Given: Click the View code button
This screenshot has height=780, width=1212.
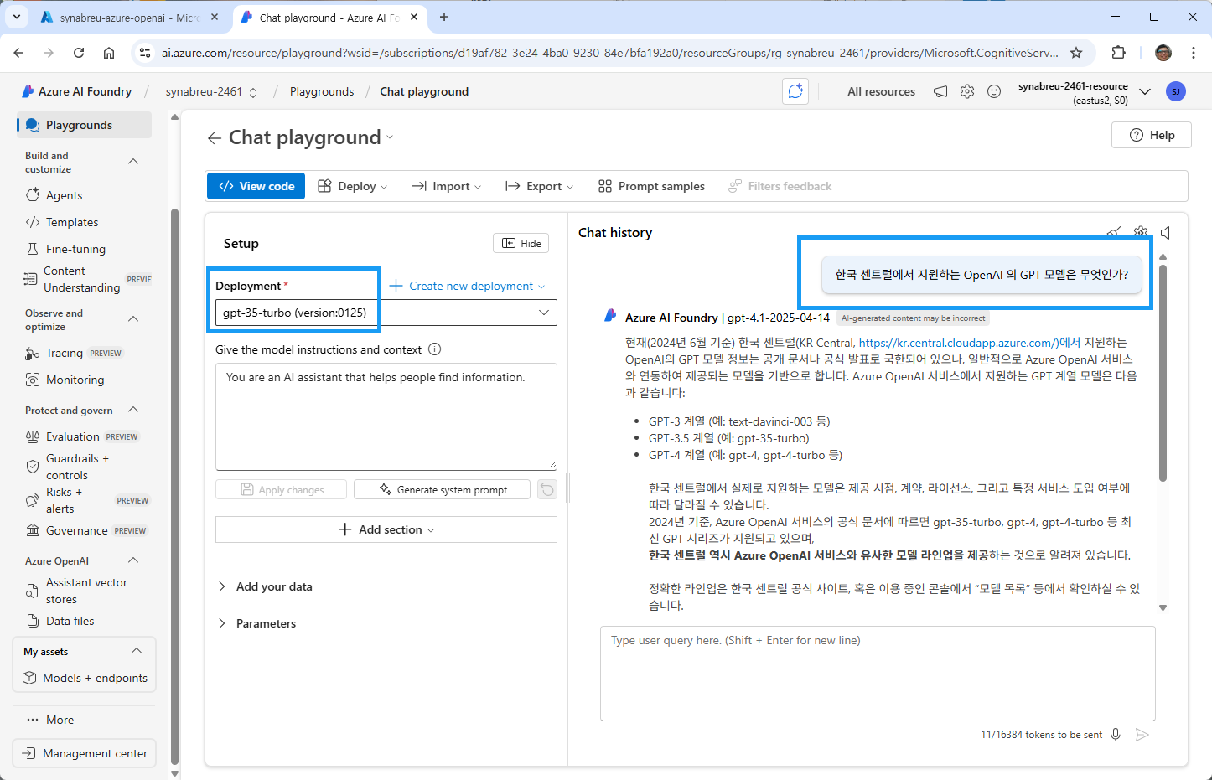Looking at the screenshot, I should pyautogui.click(x=256, y=186).
